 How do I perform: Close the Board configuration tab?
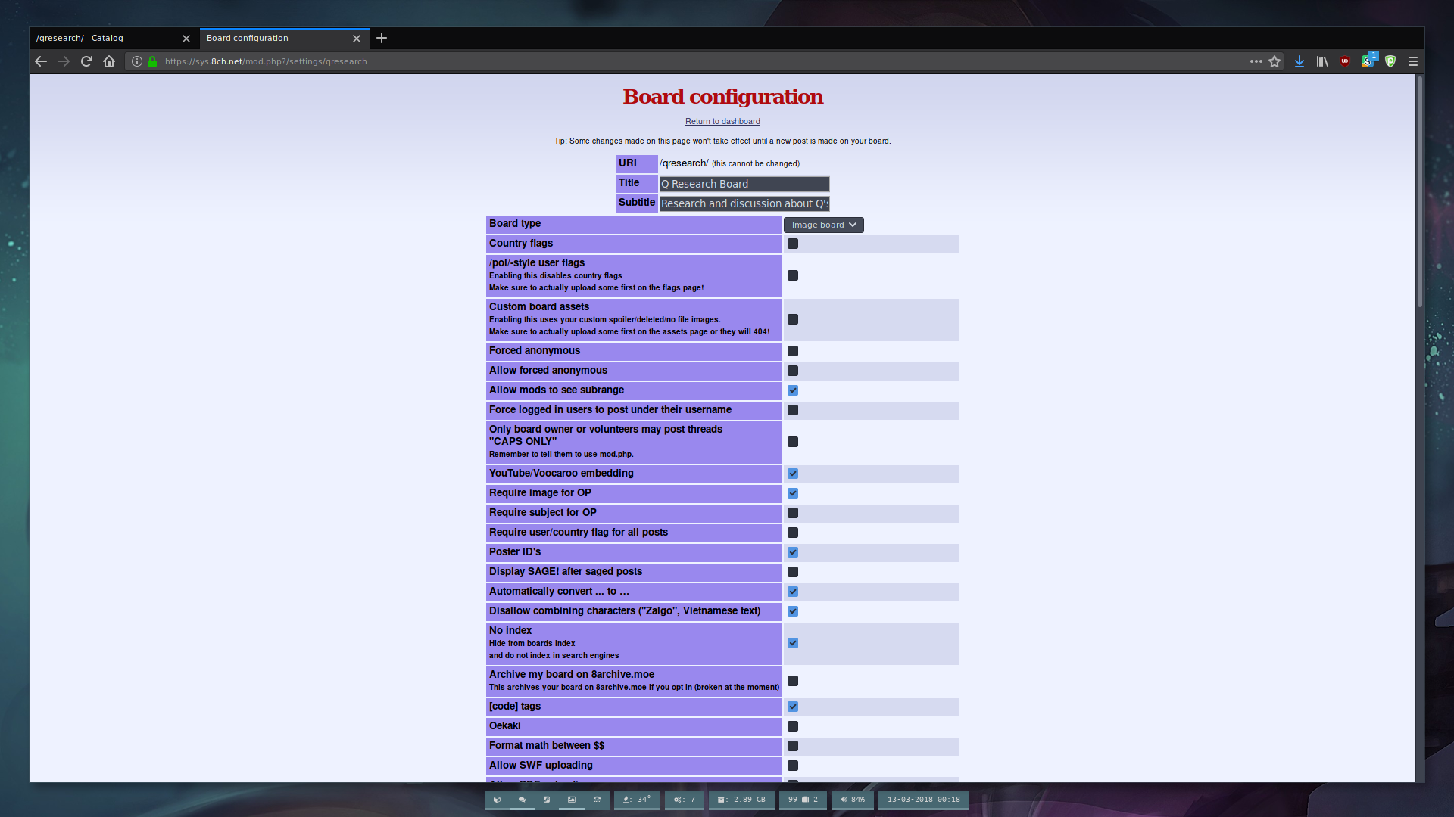(357, 39)
